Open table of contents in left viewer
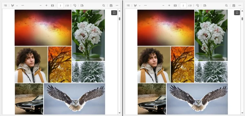The height and width of the screenshot is (116, 245). (x=6, y=5)
